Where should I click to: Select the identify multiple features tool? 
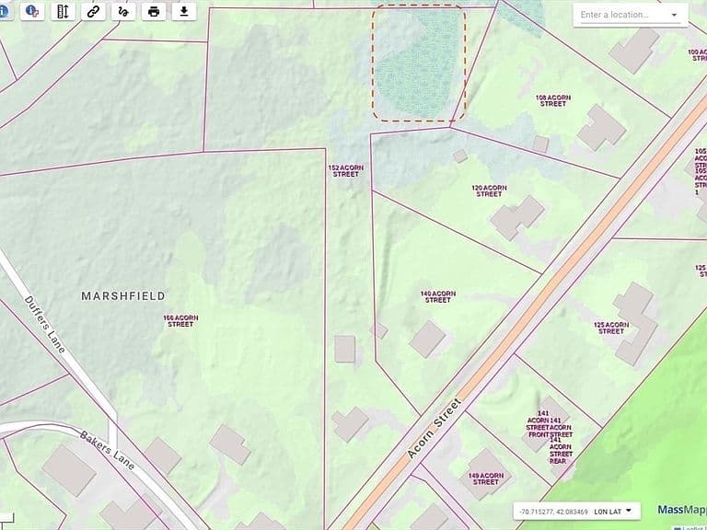[32, 11]
